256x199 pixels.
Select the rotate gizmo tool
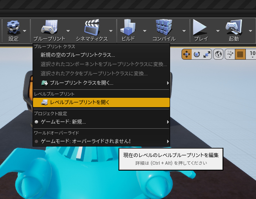(x=197, y=54)
